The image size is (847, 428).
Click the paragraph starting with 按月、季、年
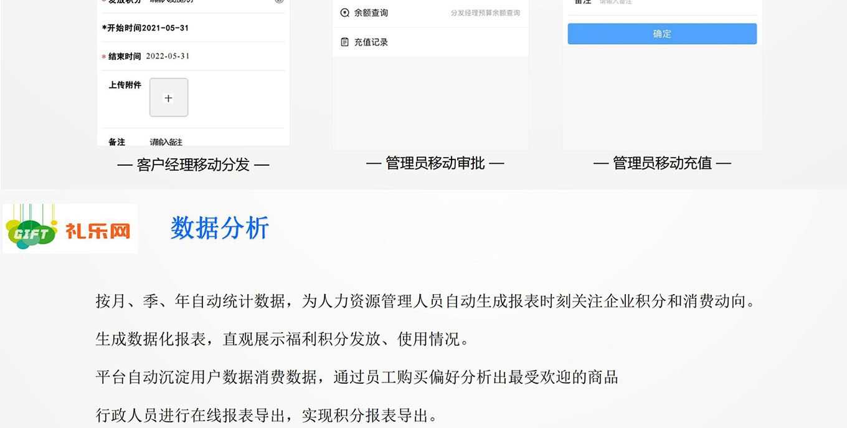pyautogui.click(x=426, y=302)
